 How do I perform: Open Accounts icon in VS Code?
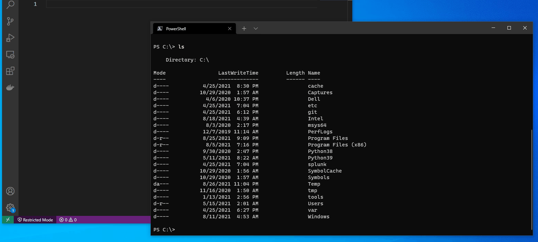coord(10,191)
